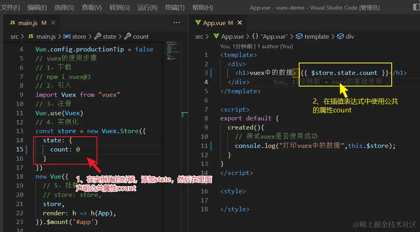Click the CodeLens 'You, 1分钟前 | 1 author (You)'
The image size is (420, 232).
pos(256,46)
